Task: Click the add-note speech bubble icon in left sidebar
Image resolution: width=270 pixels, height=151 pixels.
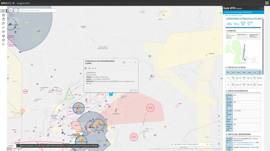Action: tap(3, 23)
